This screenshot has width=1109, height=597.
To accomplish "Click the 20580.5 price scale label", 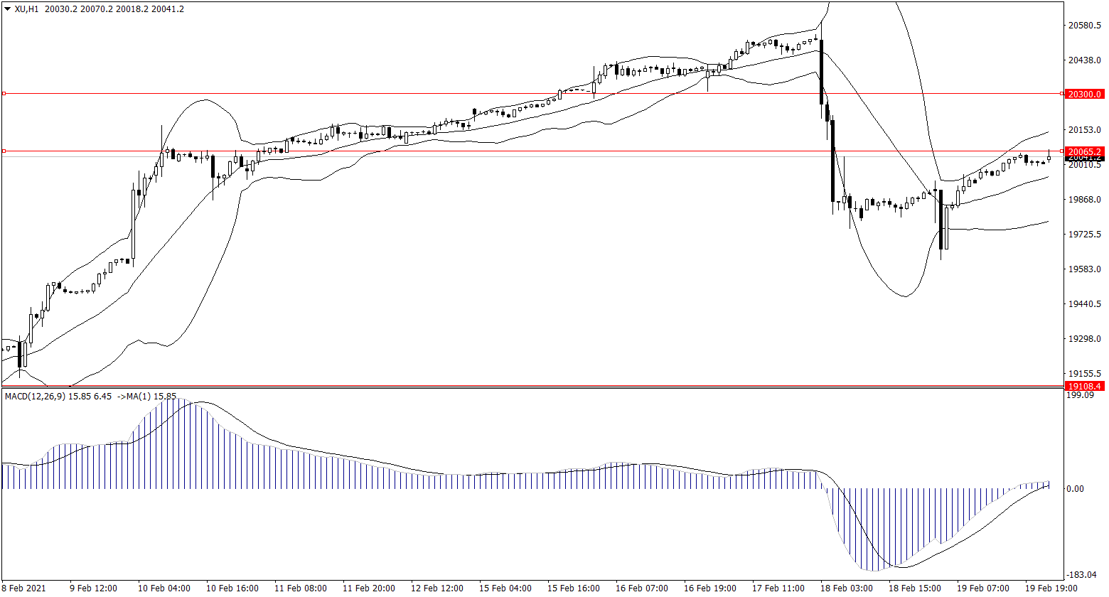I will (1084, 26).
